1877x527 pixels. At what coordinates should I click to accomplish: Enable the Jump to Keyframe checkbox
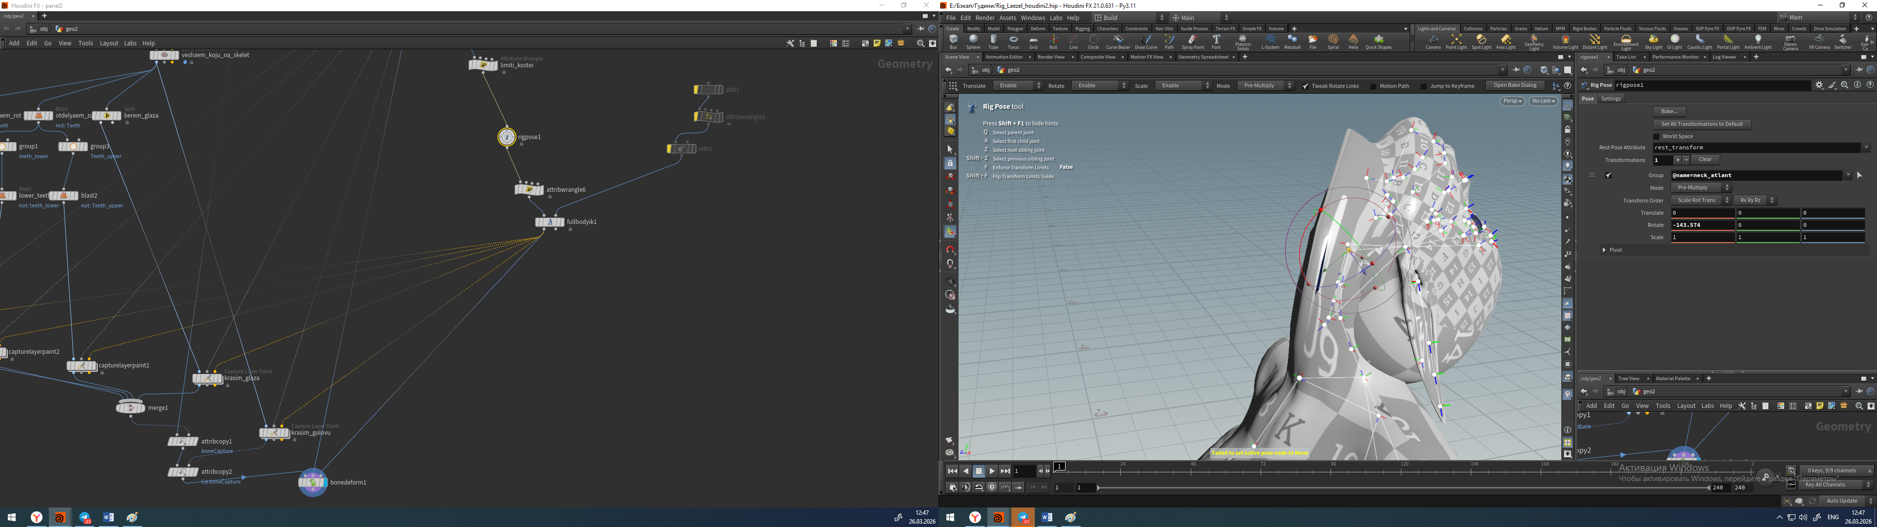point(1424,86)
